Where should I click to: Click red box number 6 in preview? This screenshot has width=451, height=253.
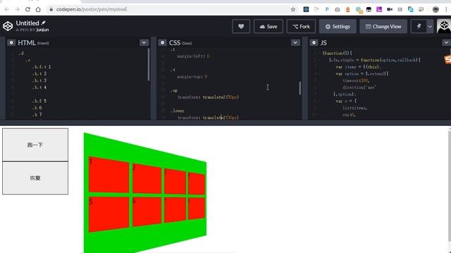point(147,212)
